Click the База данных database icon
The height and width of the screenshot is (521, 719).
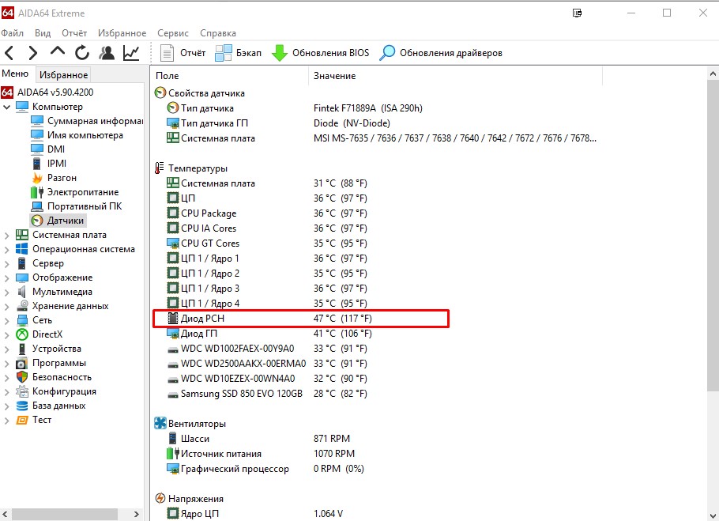pos(22,406)
